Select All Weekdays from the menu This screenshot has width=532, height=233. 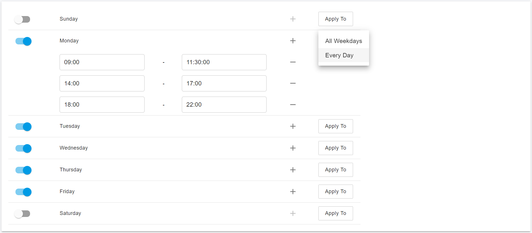[x=343, y=41]
